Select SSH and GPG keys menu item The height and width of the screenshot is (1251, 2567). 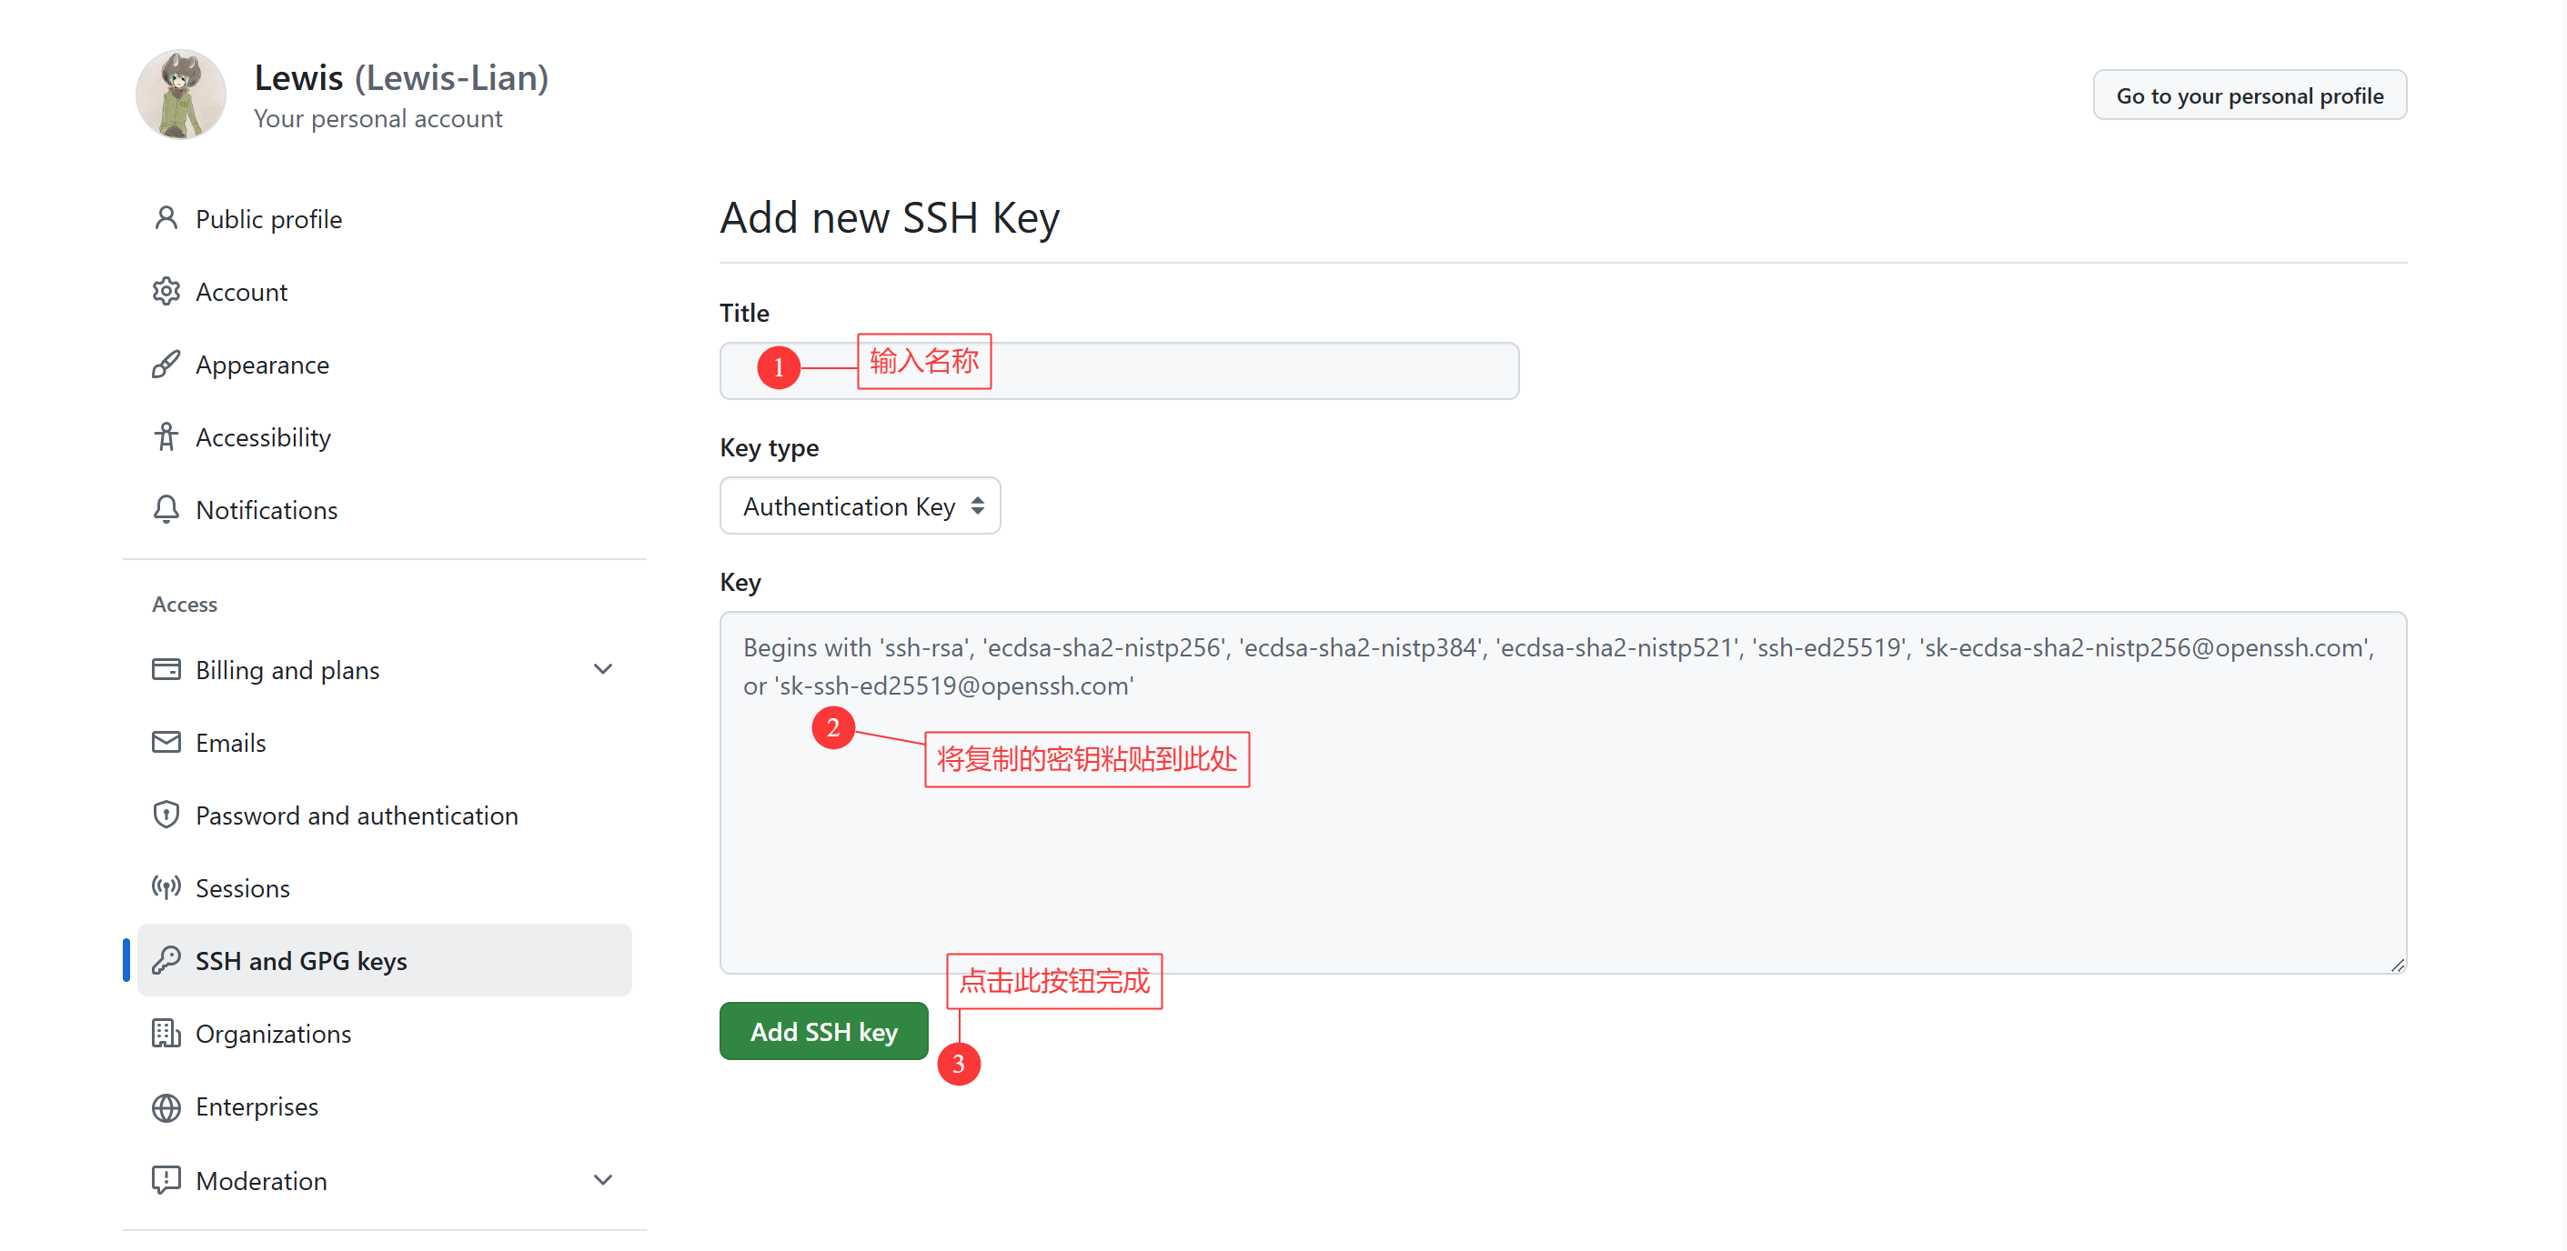385,960
